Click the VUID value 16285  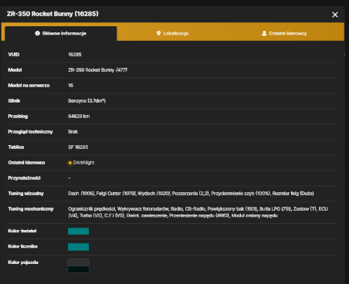75,55
